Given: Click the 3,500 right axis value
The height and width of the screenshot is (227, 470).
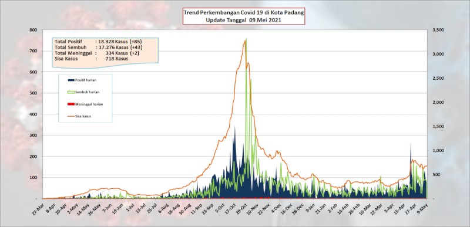Looking at the screenshot, I should (x=434, y=30).
